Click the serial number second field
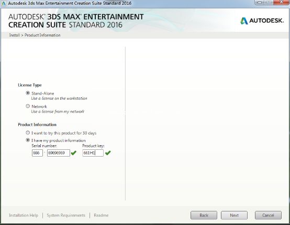Viewport: 290px width, 225px height. click(x=59, y=153)
